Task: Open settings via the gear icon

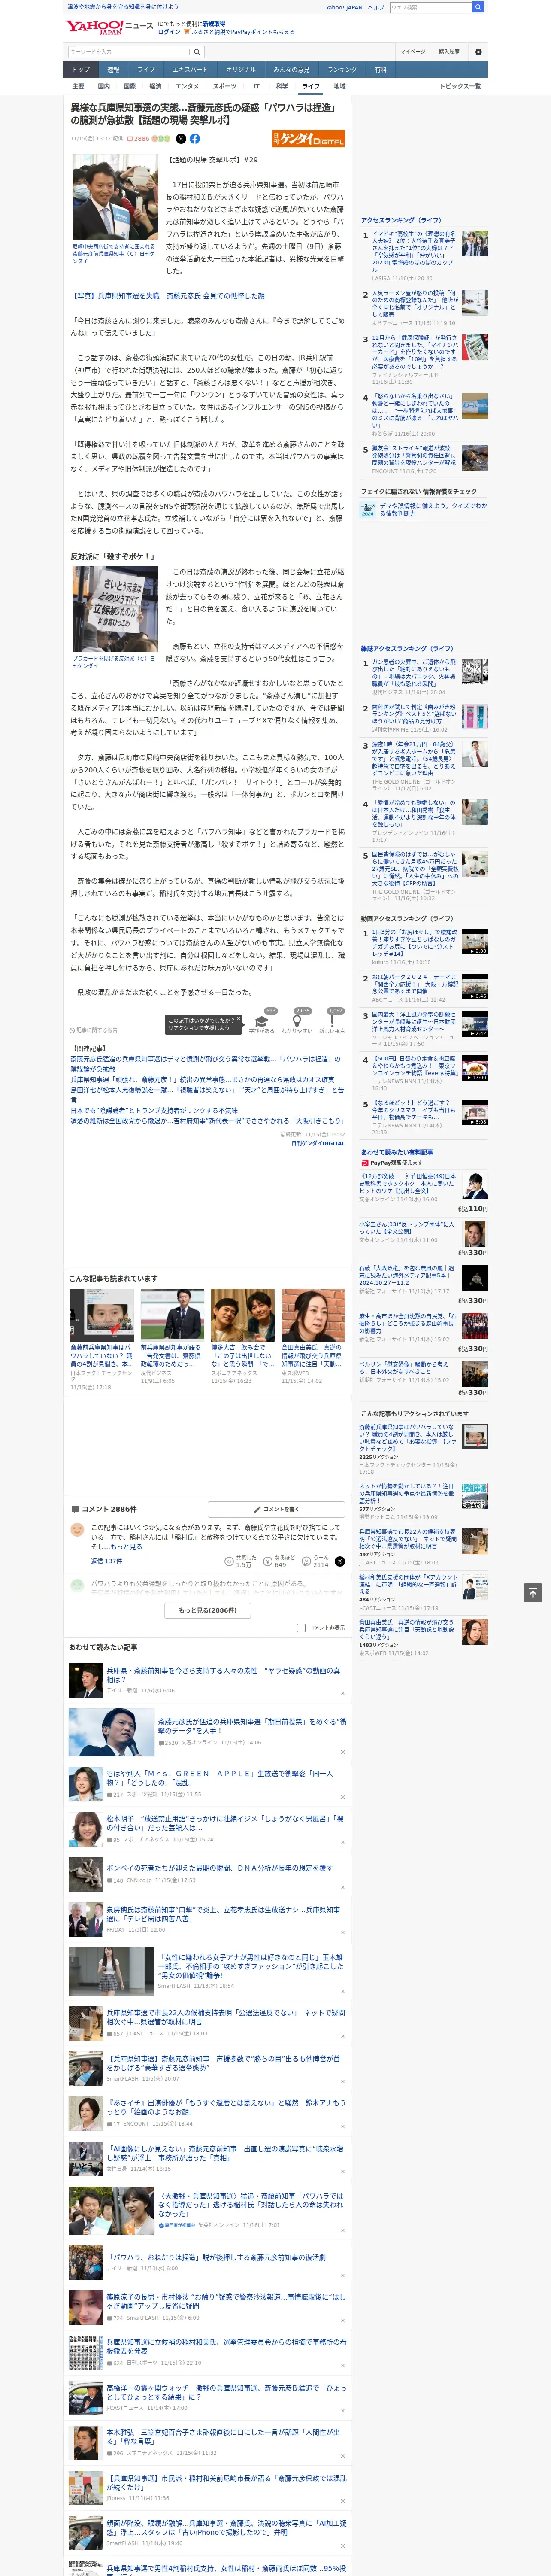Action: pyautogui.click(x=478, y=52)
